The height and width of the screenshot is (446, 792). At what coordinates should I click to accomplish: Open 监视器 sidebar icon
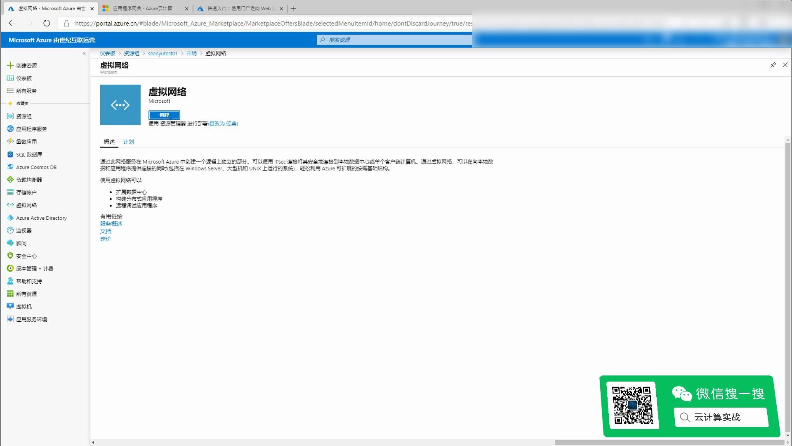[x=10, y=230]
